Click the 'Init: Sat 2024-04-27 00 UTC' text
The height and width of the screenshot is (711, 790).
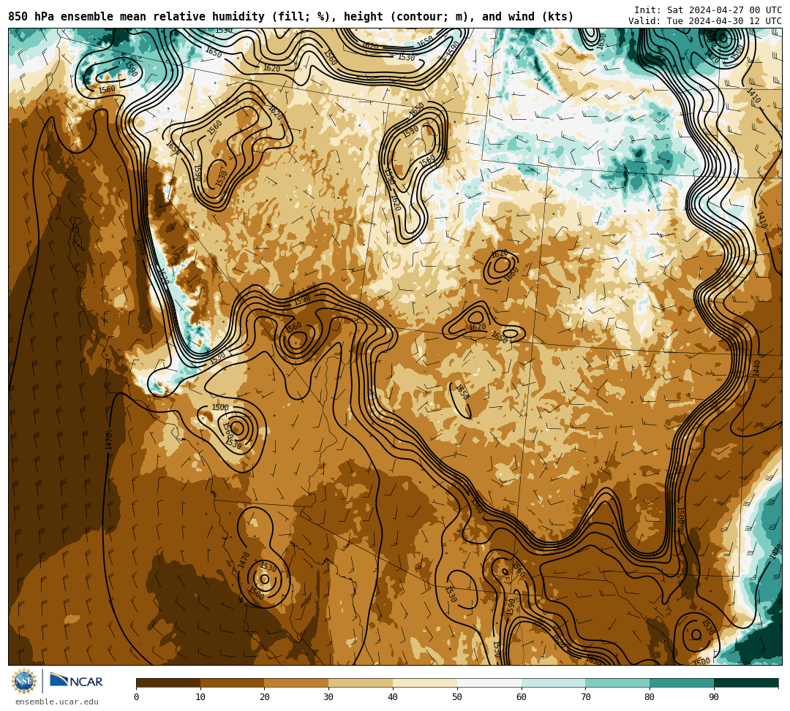[708, 10]
